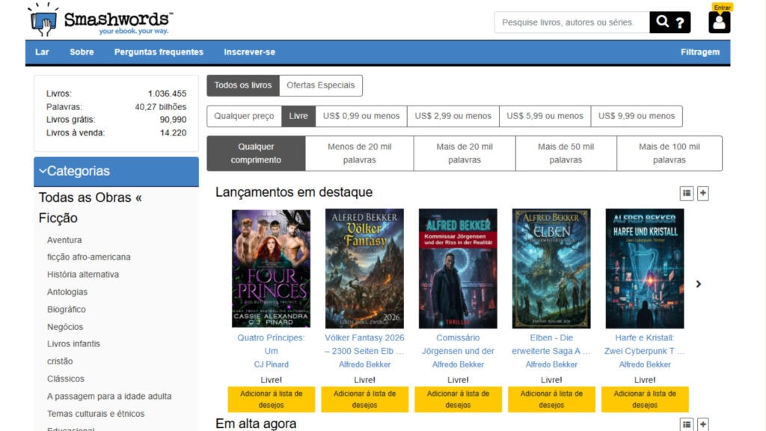Open Perguntas frequentes
Image resolution: width=766 pixels, height=431 pixels.
click(x=159, y=52)
